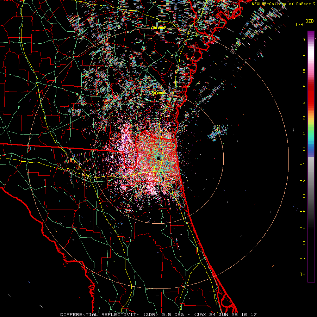Click the 2 value on the color scale
Screen dimensions: 317x317
coord(304,118)
